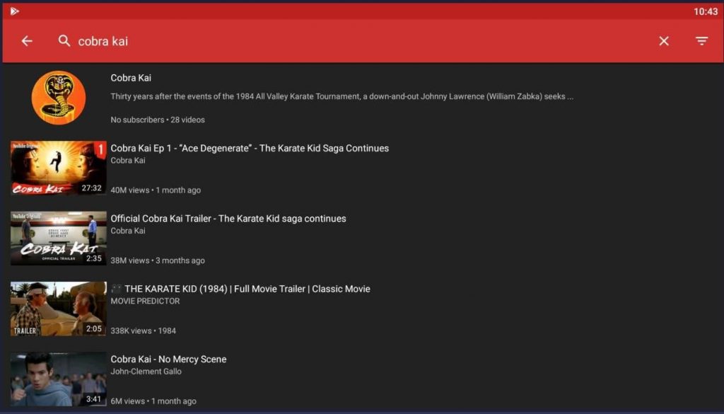This screenshot has width=724, height=414.
Task: Open Cobra Kai - No Mercy Scene title
Action: [168, 359]
